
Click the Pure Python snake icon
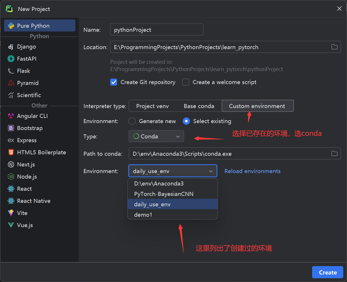pos(11,26)
